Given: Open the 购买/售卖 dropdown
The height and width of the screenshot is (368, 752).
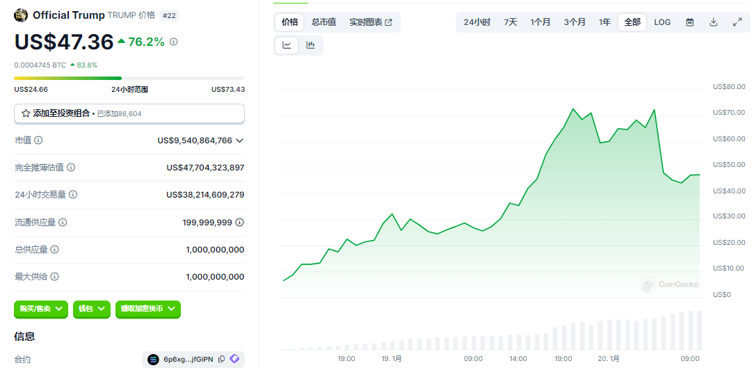Looking at the screenshot, I should coord(41,309).
